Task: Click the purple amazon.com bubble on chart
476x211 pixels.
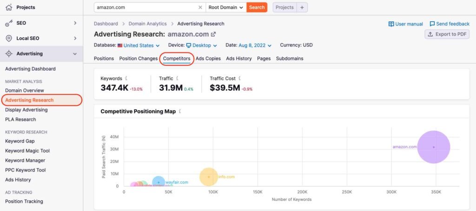Action: coord(434,147)
